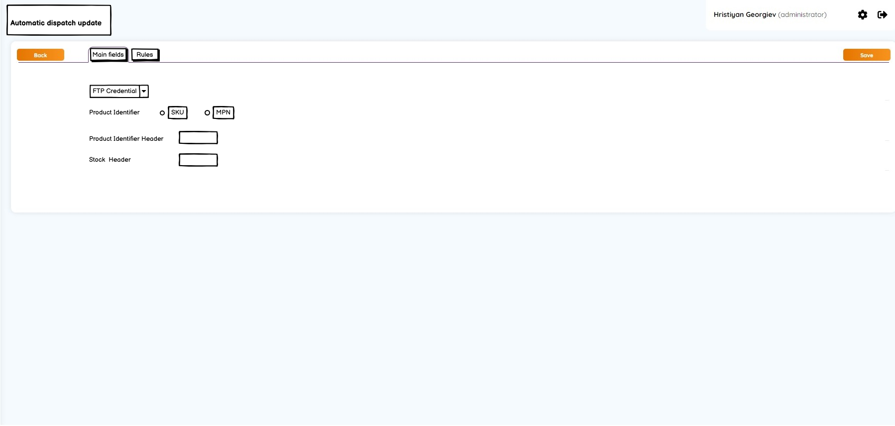The width and height of the screenshot is (895, 426).
Task: Click the Hristiyan Georgiev user name
Action: pos(745,15)
